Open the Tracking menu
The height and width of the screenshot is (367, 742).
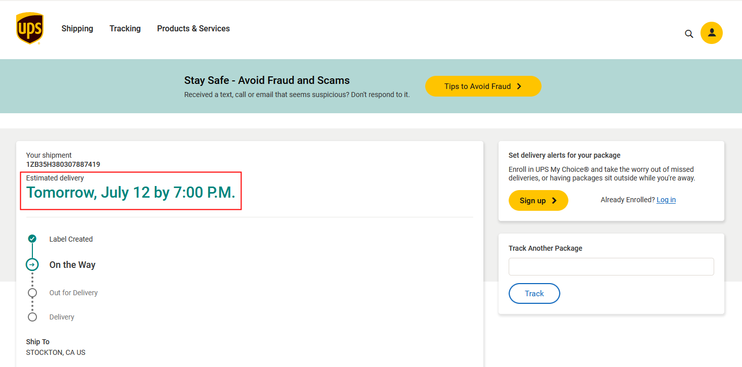(125, 29)
